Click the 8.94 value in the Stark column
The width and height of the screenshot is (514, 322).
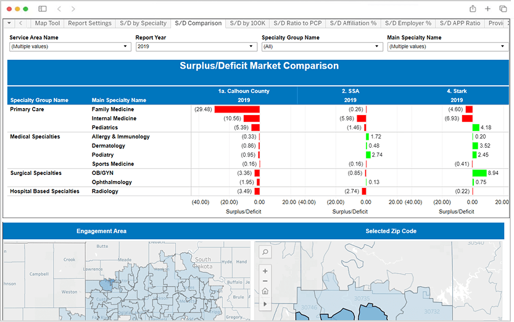tap(493, 173)
